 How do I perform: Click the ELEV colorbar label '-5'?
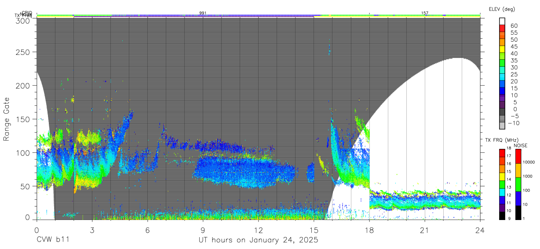514,116
